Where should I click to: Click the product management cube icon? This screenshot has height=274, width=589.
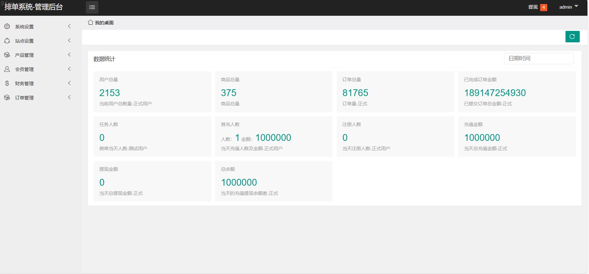pos(7,55)
